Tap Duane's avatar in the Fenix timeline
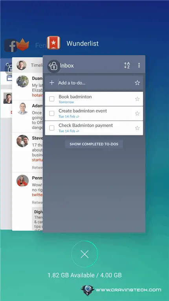The width and height of the screenshot is (169, 301). [22, 81]
